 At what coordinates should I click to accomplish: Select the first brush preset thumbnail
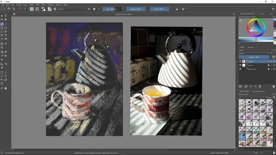coord(242,102)
